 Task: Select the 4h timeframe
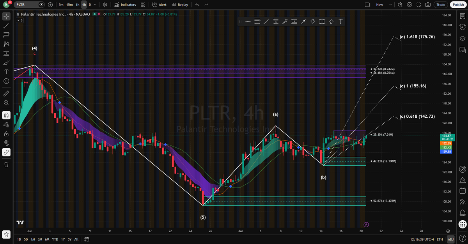[x=84, y=5]
